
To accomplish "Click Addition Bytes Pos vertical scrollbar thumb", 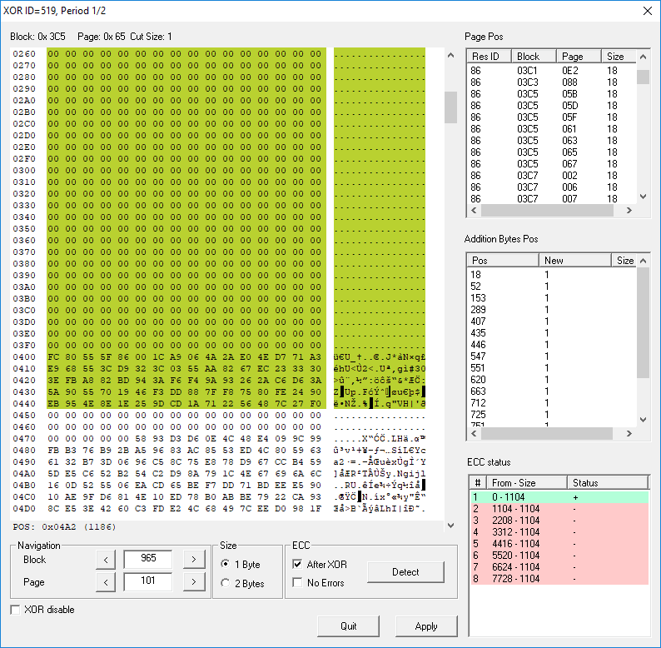I will point(643,322).
